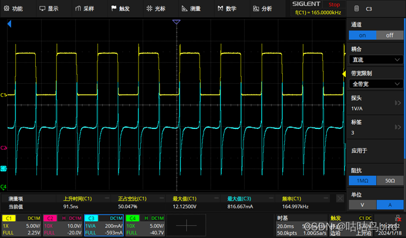The image size is (406, 238).
Task: Open the 采样 acquire menu
Action: [x=84, y=9]
